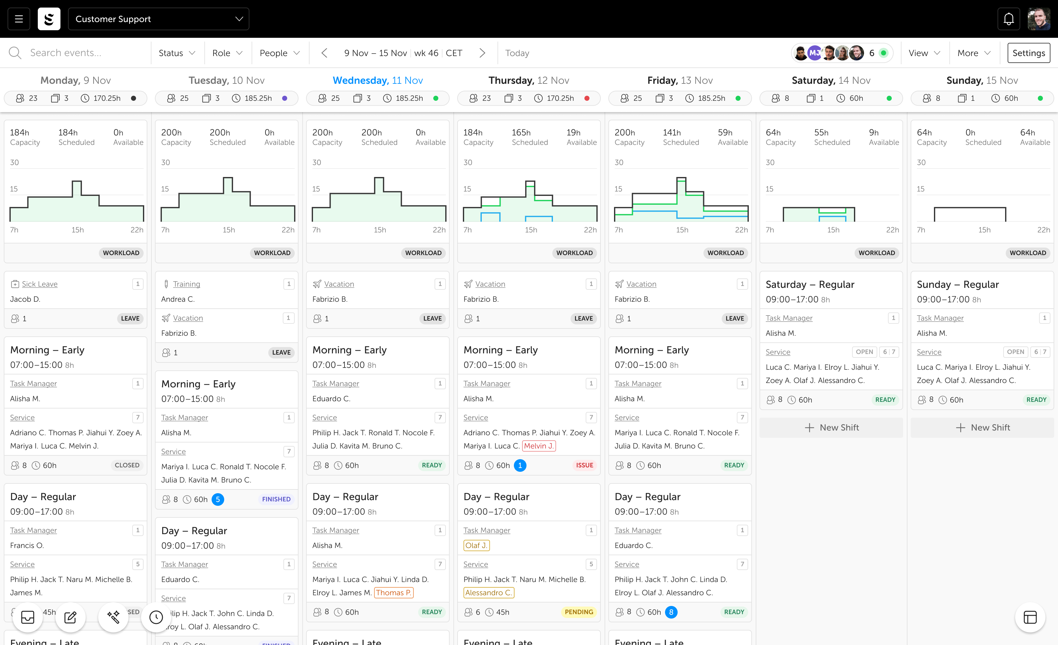Click the shifts copy icon in Tuesday summary
Viewport: 1058px width, 645px height.
[207, 98]
